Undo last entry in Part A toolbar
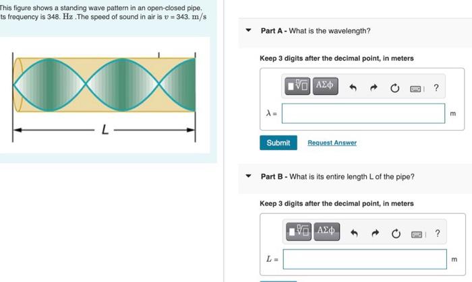This screenshot has height=282, width=472. point(353,88)
